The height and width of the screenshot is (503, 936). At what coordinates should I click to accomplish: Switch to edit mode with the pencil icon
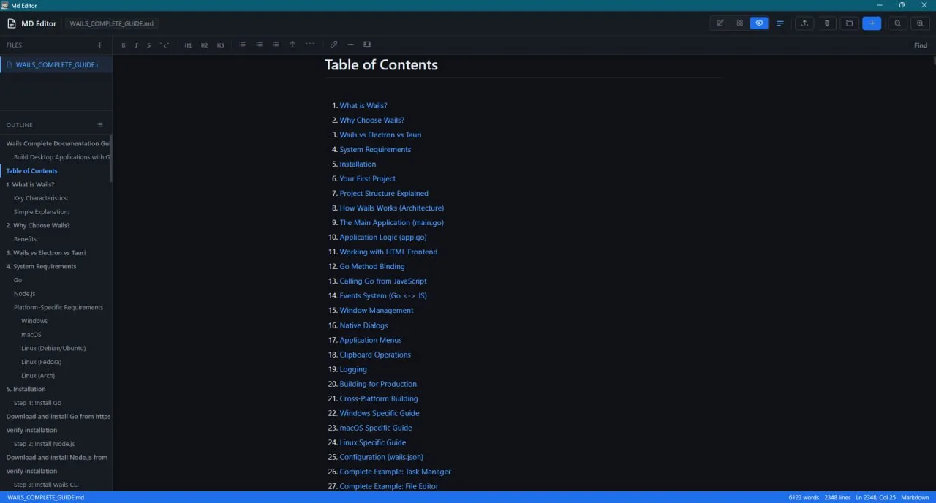(x=720, y=23)
